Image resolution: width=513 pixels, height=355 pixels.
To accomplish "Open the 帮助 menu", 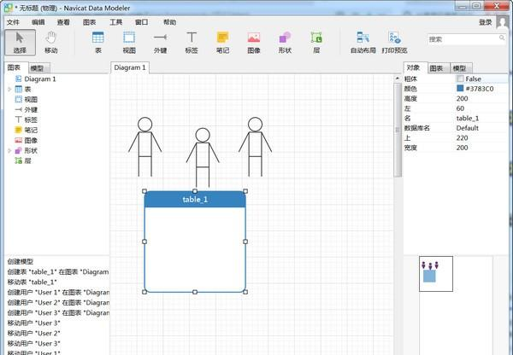I will tap(169, 22).
